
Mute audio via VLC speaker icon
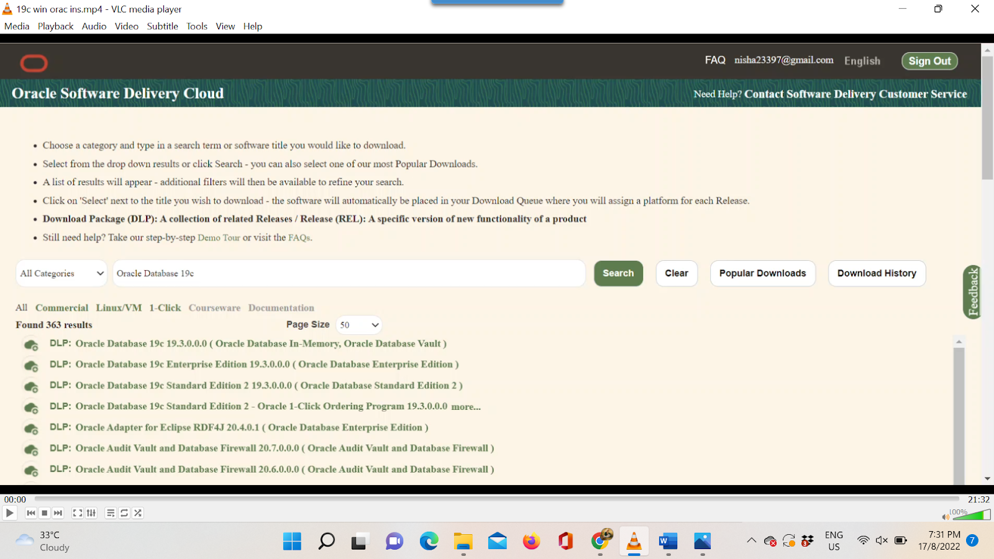pyautogui.click(x=946, y=517)
